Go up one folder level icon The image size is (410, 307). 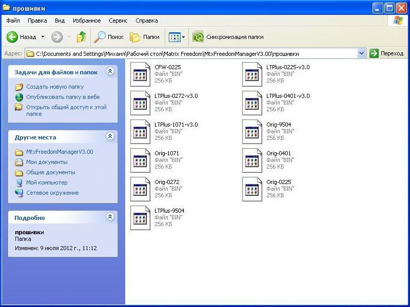(81, 37)
